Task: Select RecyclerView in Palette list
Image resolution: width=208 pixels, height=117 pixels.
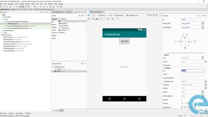Action: pos(64,26)
